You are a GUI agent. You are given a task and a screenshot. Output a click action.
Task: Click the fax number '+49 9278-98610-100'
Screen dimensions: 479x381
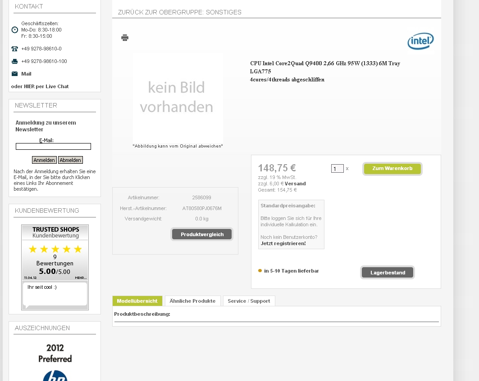[x=44, y=61]
